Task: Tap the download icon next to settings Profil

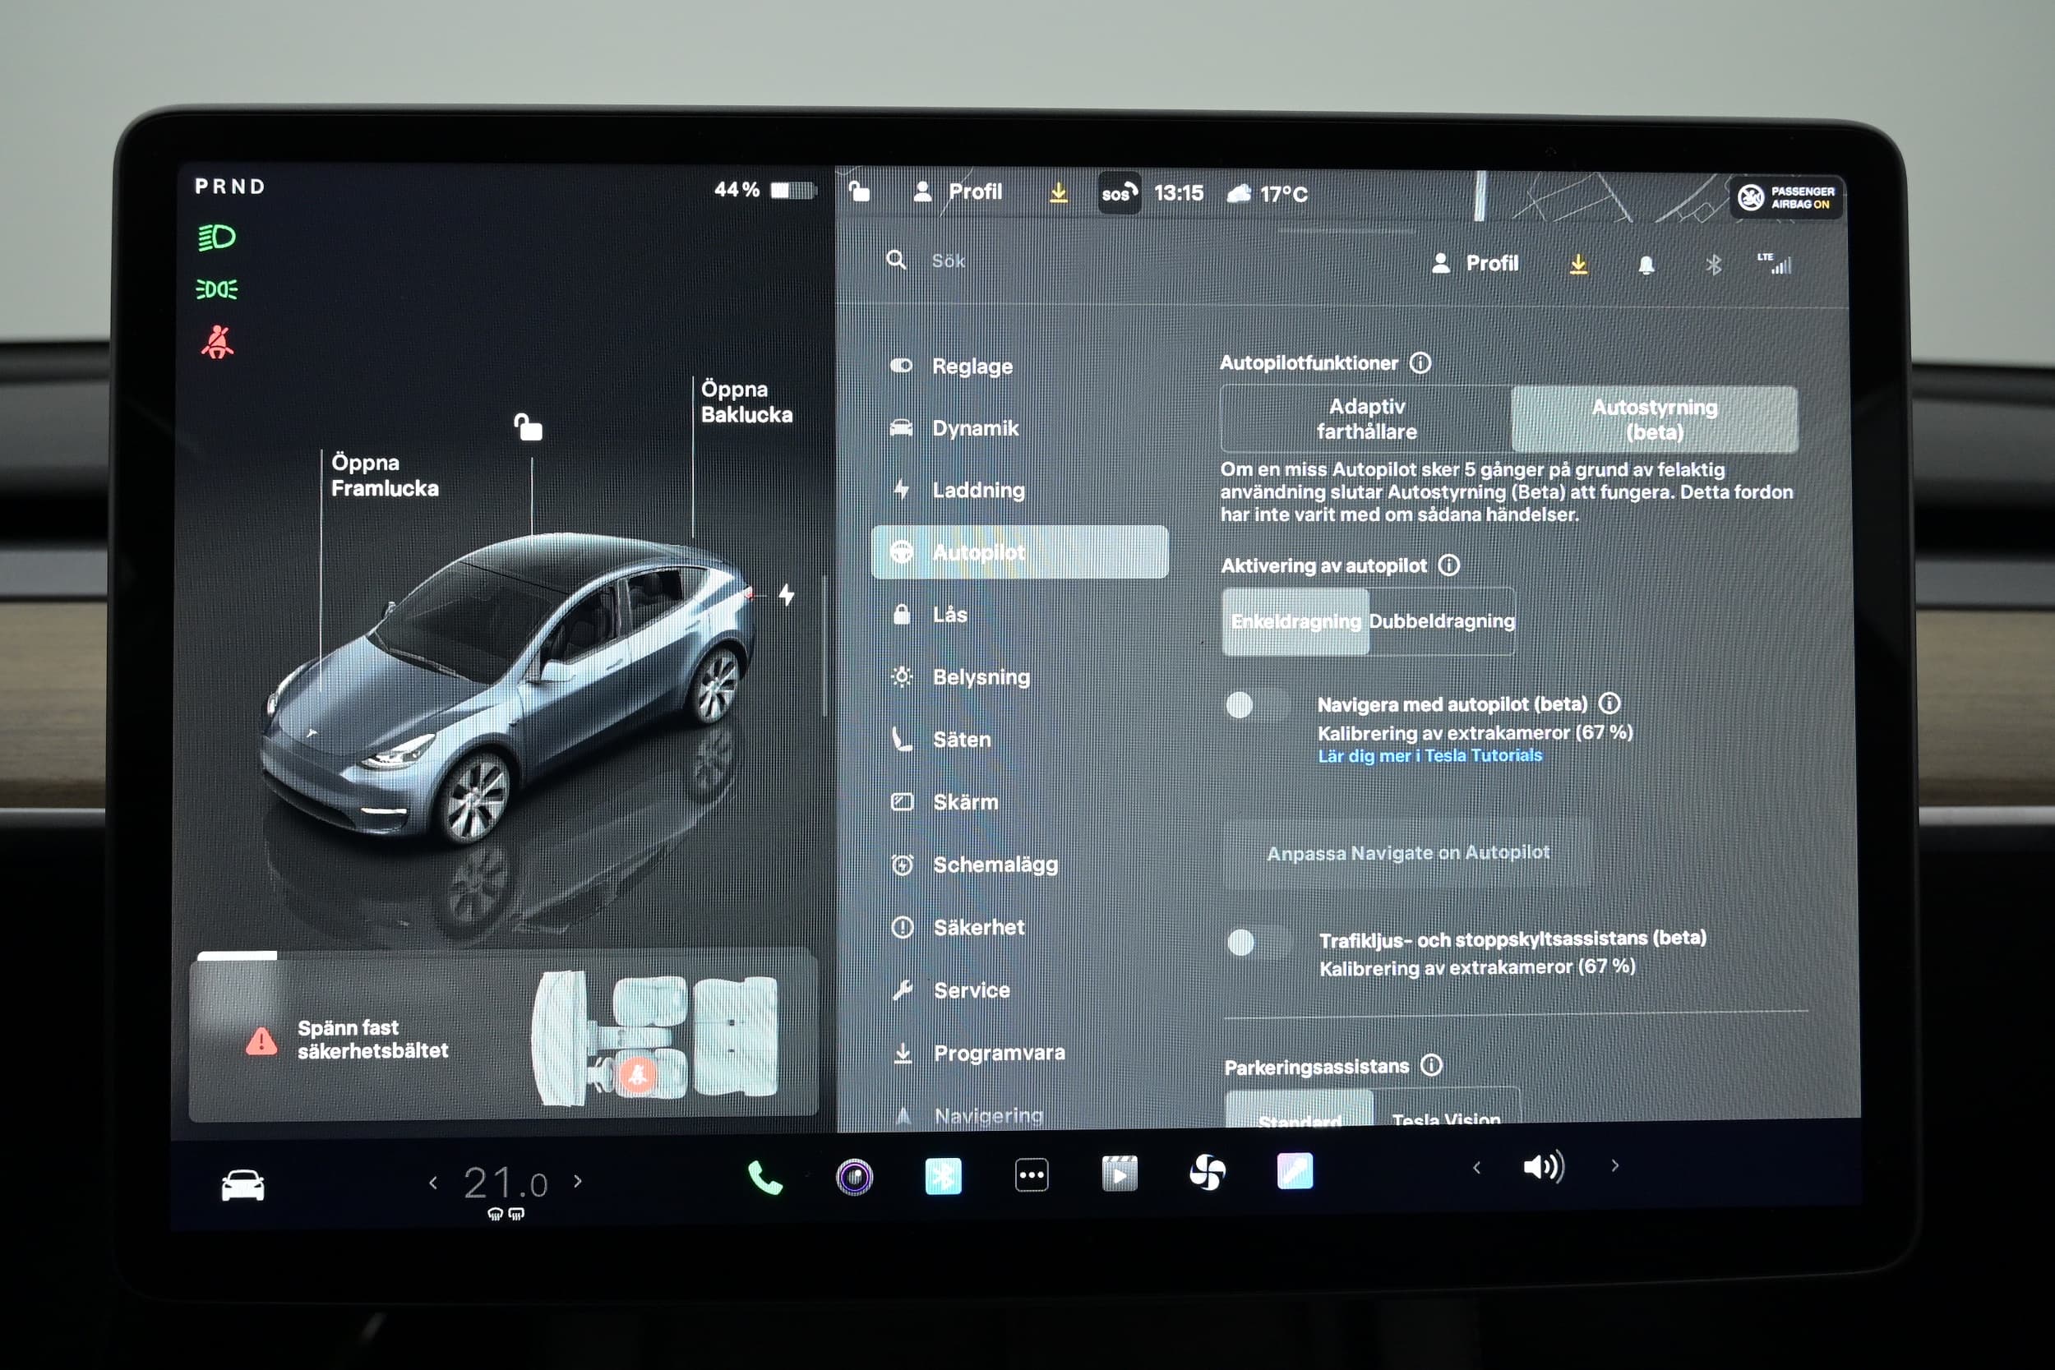Action: 1578,264
